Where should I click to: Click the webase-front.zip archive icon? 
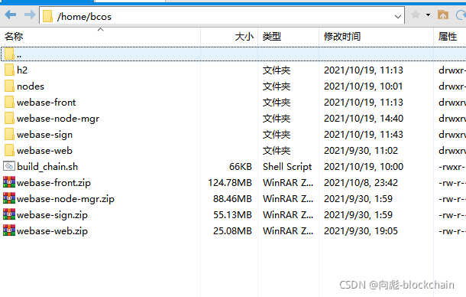click(9, 182)
